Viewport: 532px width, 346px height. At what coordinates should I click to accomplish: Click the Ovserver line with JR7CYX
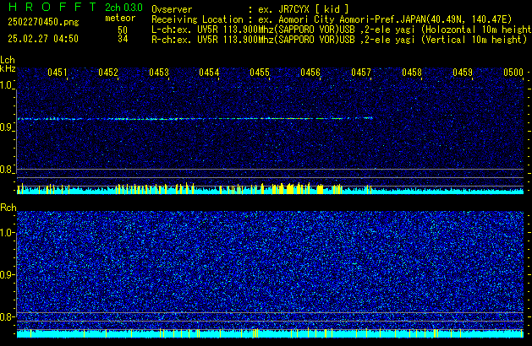coord(250,9)
